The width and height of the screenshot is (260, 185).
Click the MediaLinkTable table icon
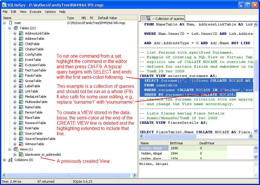pyautogui.click(x=21, y=97)
